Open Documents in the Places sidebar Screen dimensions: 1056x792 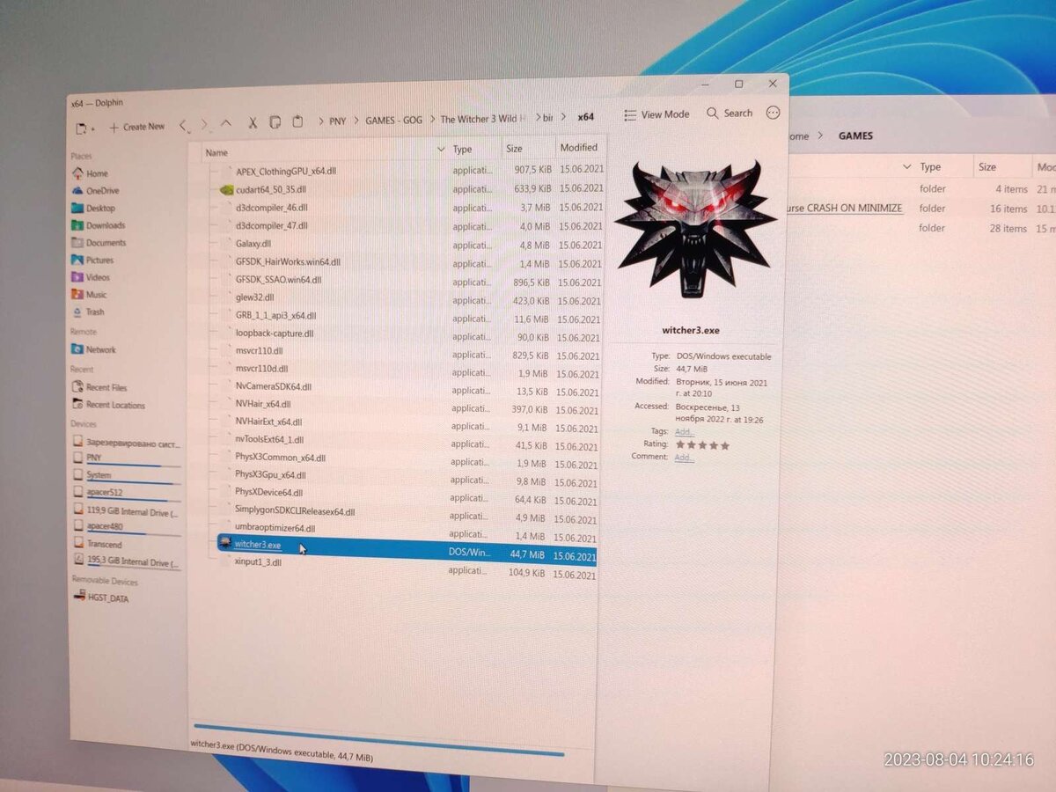pyautogui.click(x=99, y=243)
